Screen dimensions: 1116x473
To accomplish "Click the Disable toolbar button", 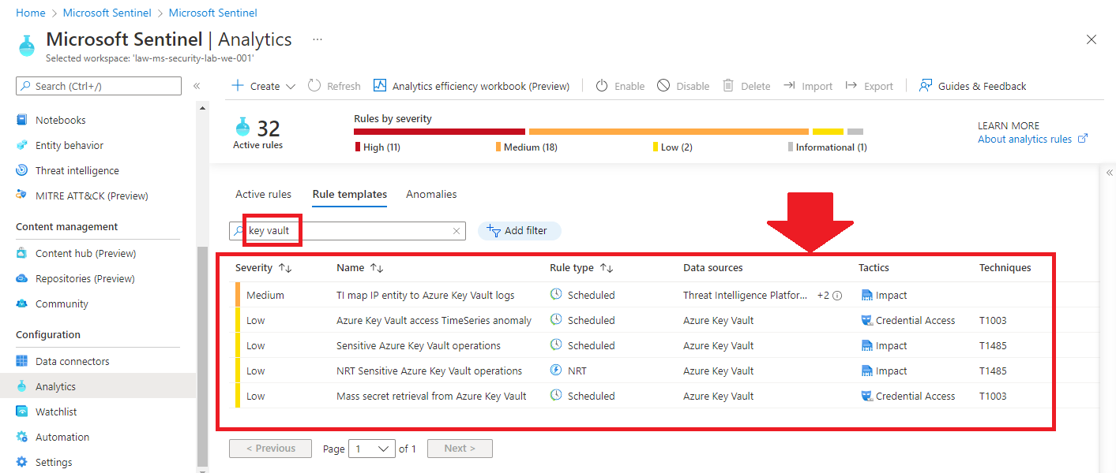I will point(683,86).
